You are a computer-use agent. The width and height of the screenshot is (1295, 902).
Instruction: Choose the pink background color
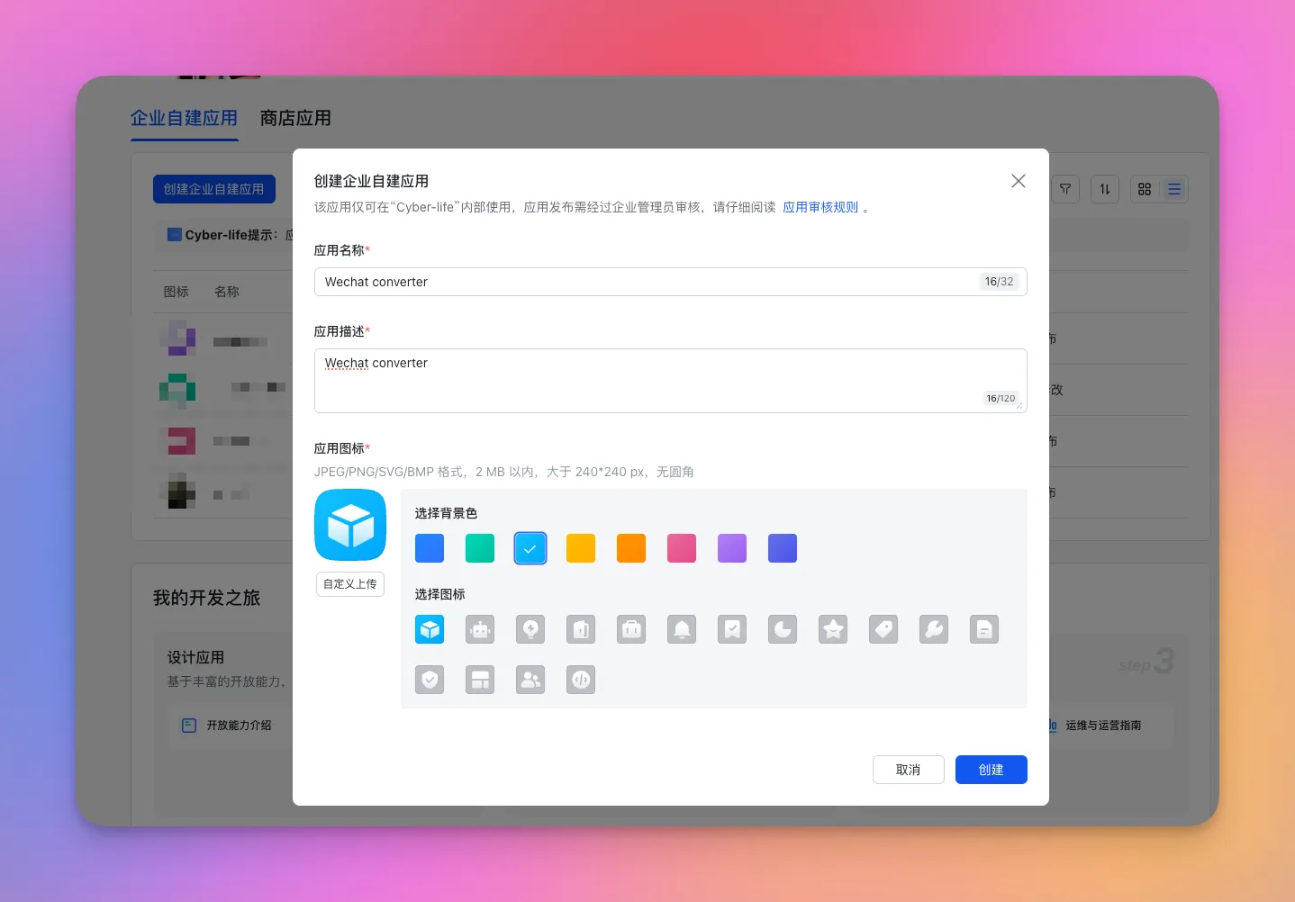pos(682,548)
